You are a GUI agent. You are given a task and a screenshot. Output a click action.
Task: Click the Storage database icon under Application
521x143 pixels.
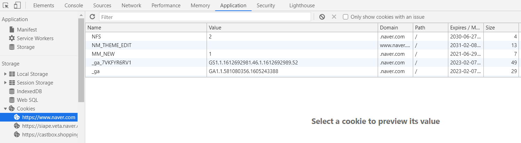point(12,47)
